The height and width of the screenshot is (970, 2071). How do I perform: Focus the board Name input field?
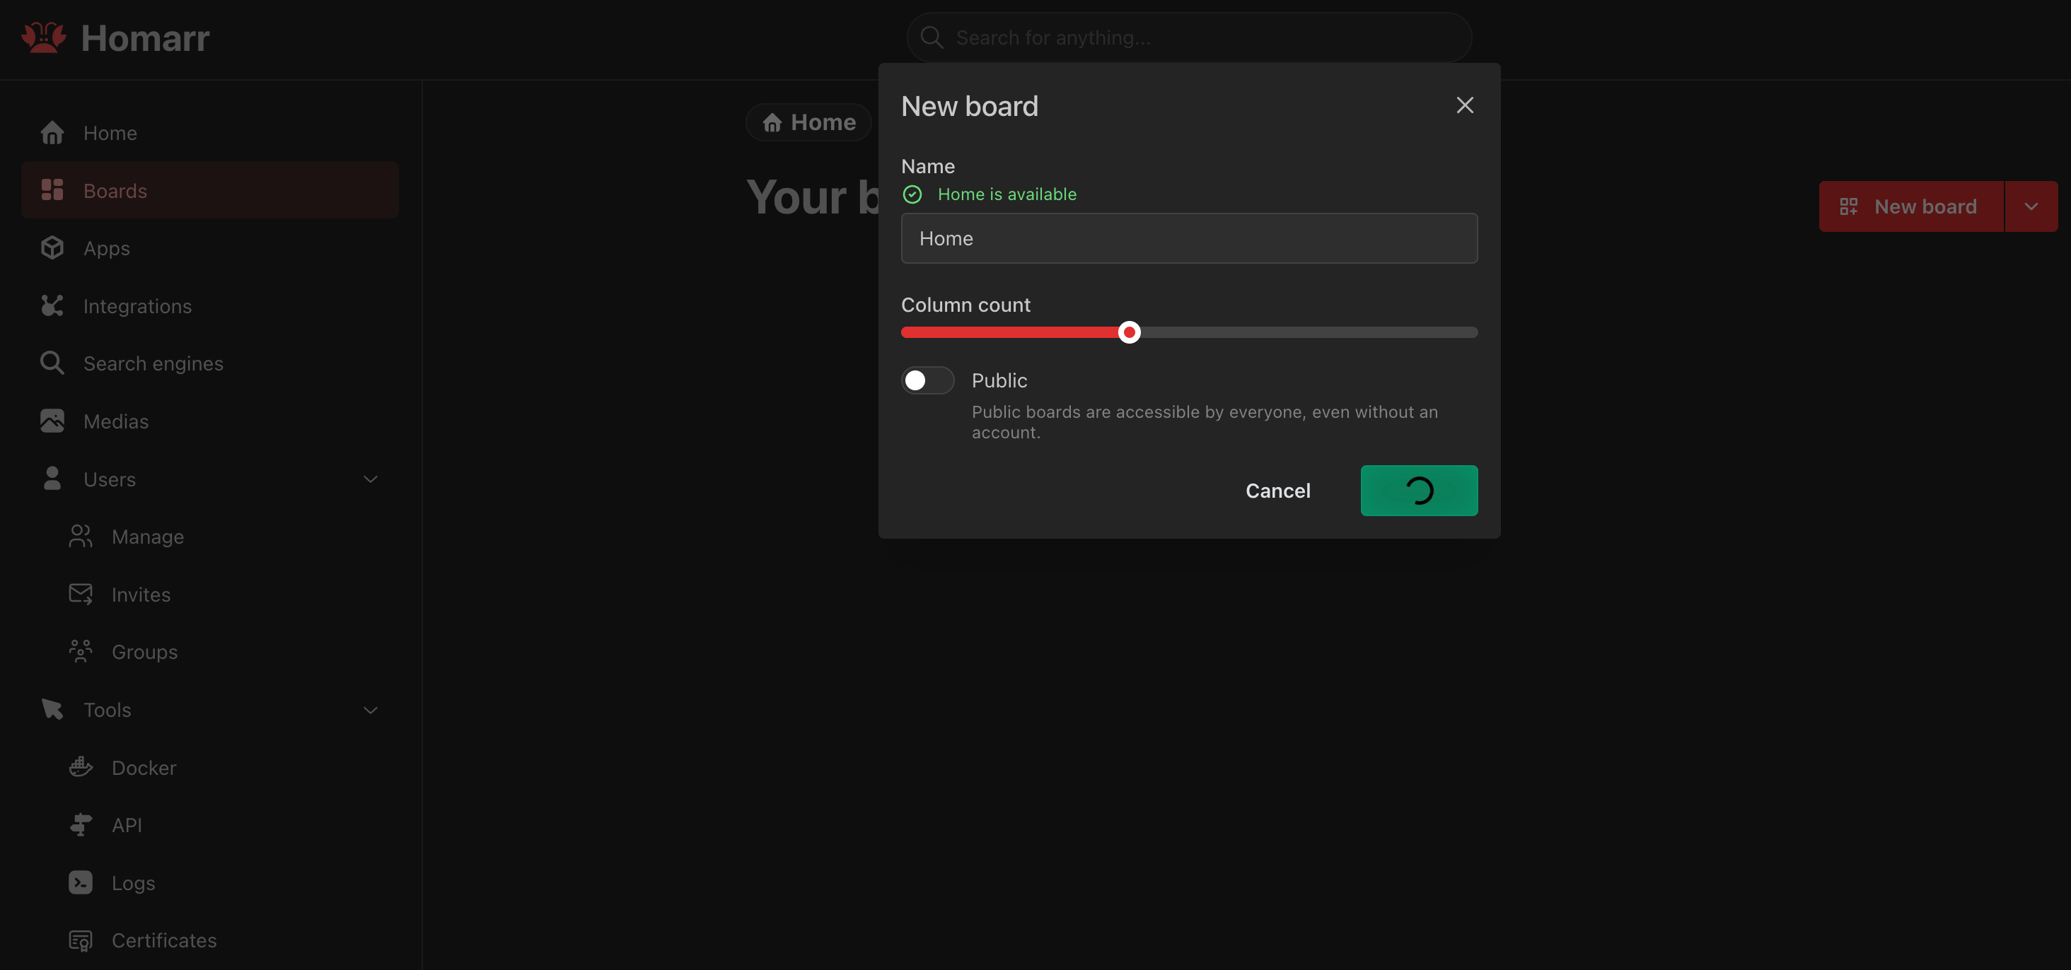(x=1189, y=238)
